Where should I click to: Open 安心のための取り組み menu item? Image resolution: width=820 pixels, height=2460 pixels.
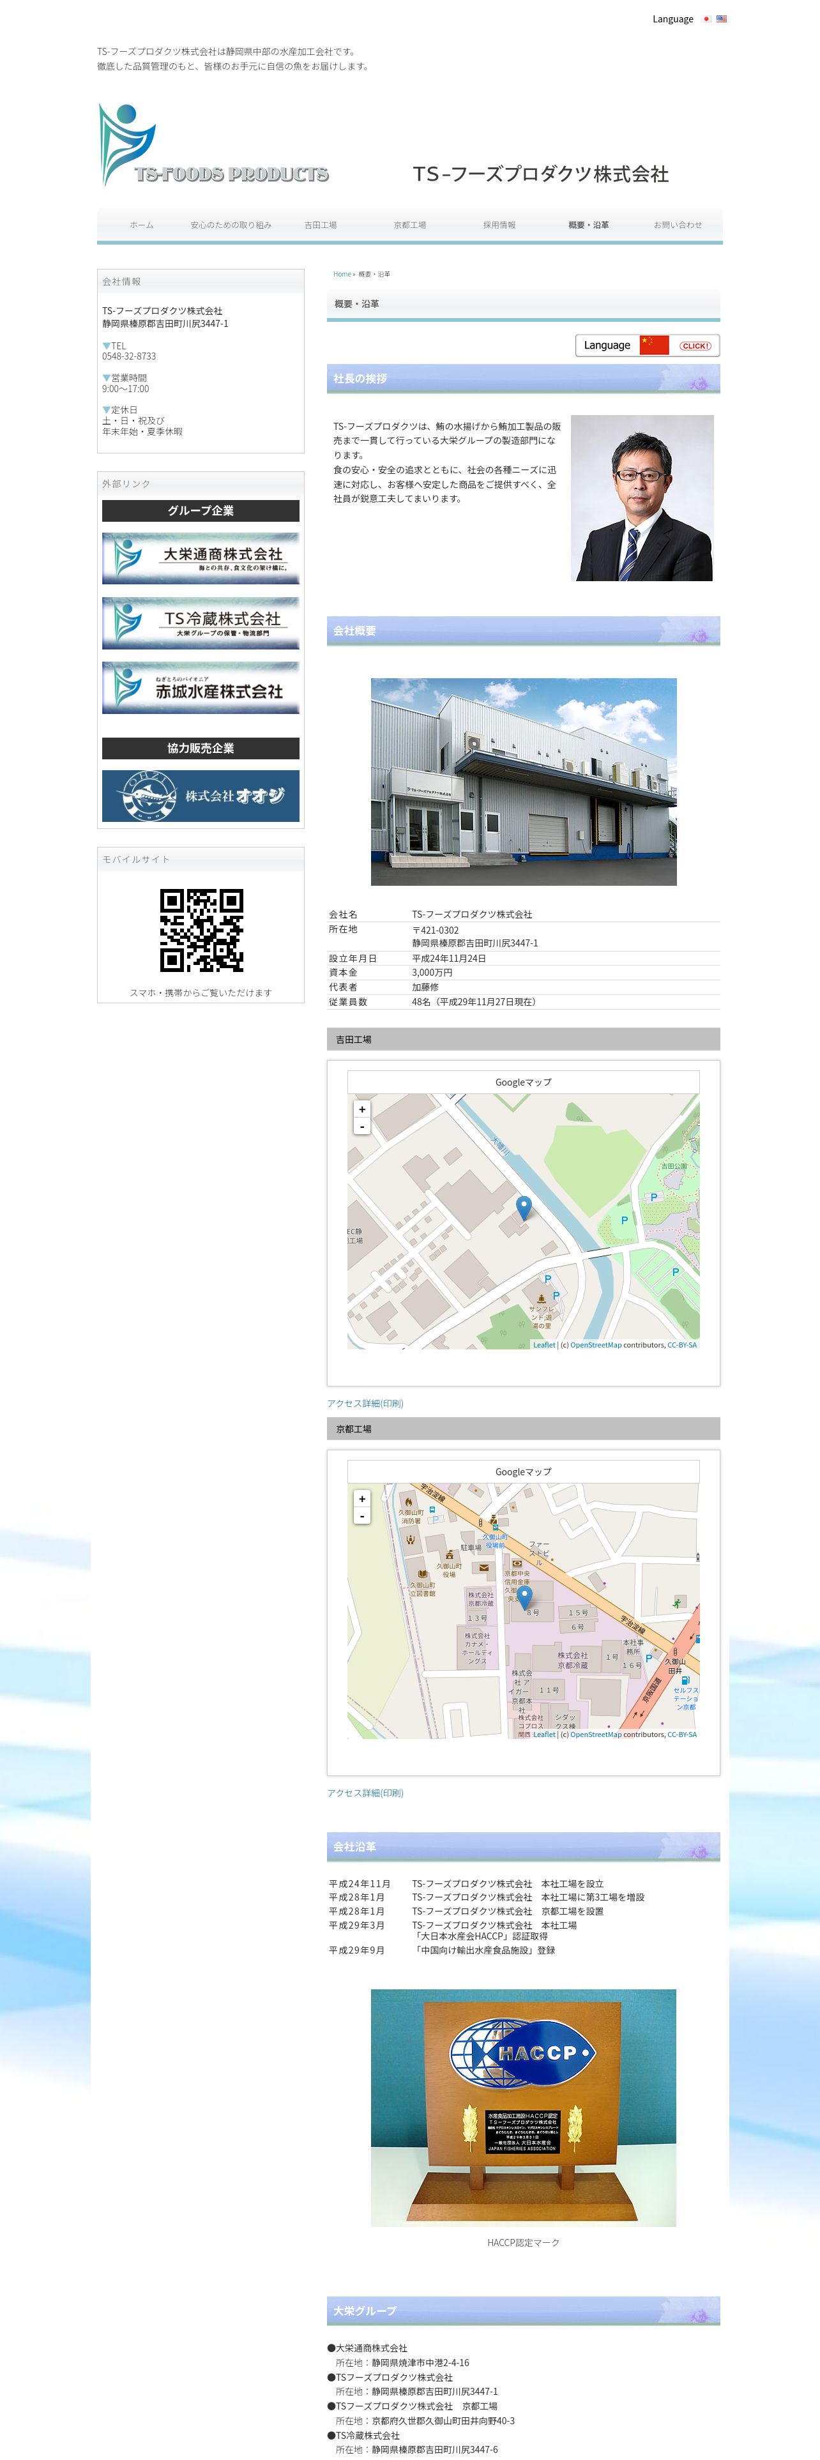click(231, 225)
